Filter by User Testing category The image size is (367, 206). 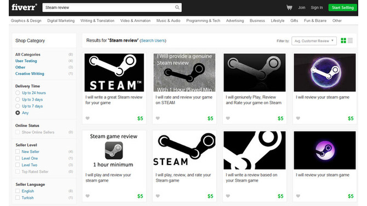click(26, 61)
